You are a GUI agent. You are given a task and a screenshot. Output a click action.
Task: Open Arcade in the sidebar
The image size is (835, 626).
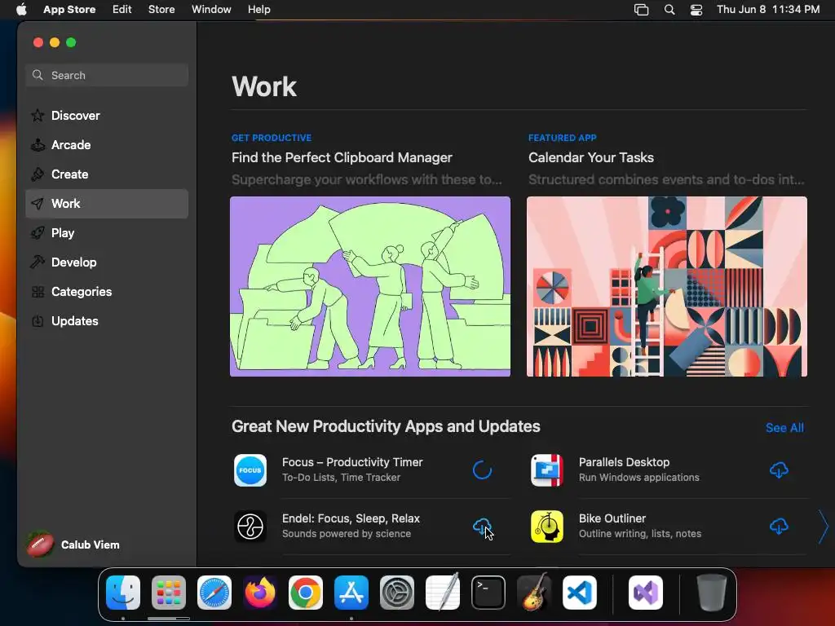pyautogui.click(x=107, y=145)
